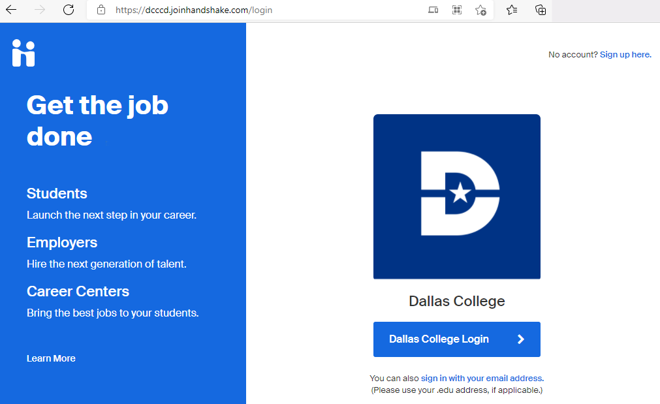View site info via the lock icon
The image size is (660, 404).
click(101, 10)
